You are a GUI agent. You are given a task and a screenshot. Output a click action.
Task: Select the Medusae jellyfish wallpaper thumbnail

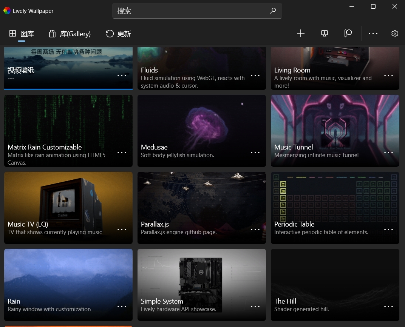(201, 131)
